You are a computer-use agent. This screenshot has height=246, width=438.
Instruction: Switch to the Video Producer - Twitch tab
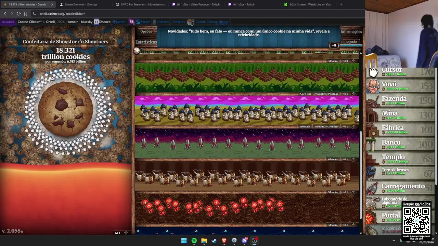[x=196, y=4]
